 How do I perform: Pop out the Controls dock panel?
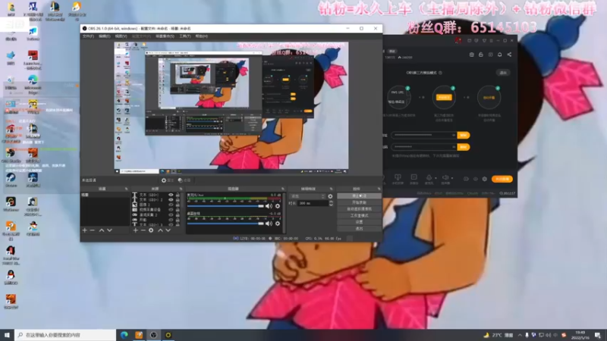[x=379, y=189]
